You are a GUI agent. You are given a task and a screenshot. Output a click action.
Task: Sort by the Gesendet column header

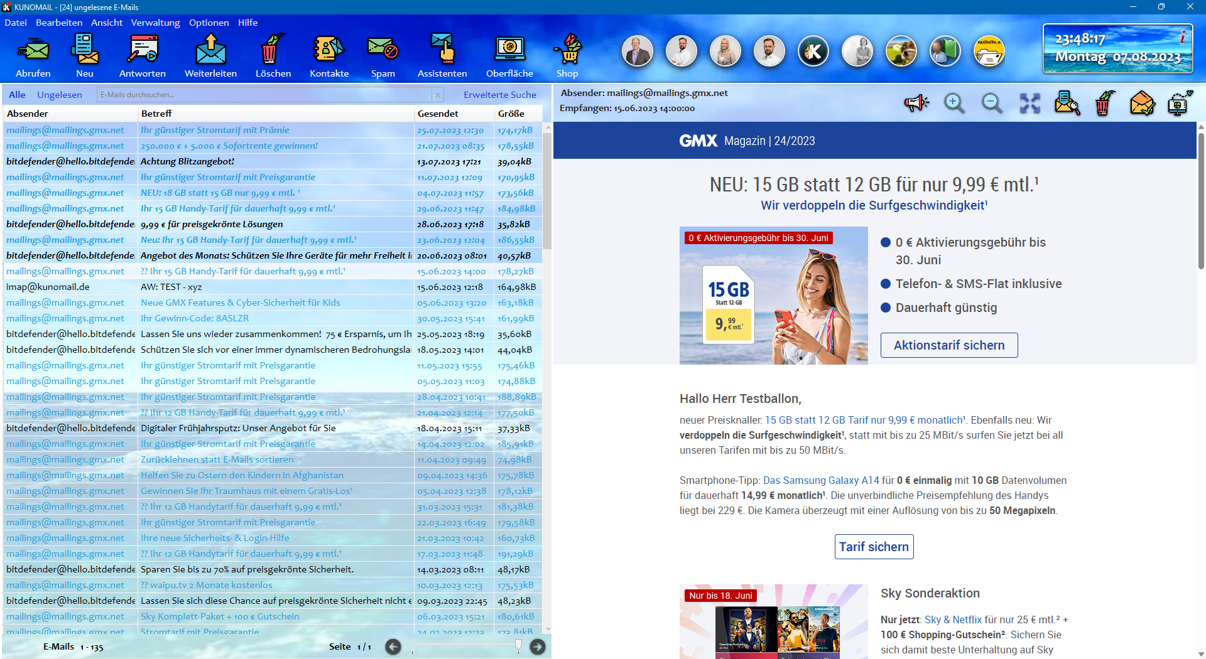(454, 114)
